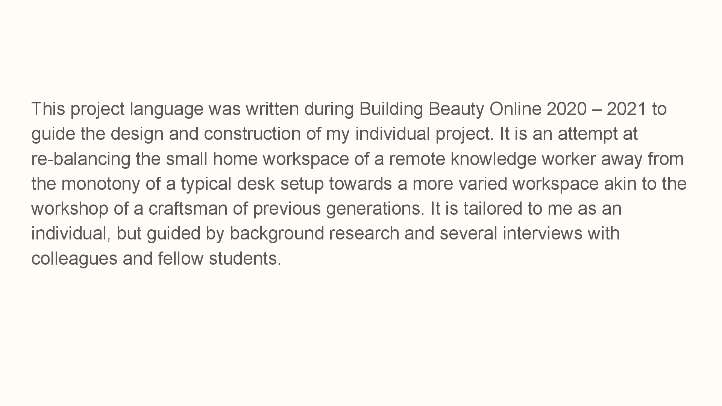Click the word "monotony"

[x=100, y=184]
